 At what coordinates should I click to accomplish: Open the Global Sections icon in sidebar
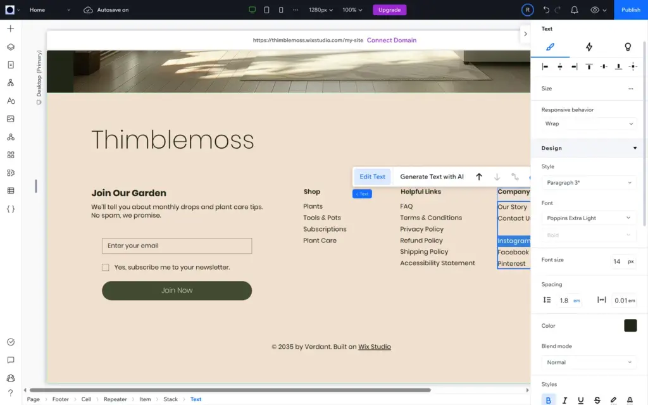click(11, 83)
